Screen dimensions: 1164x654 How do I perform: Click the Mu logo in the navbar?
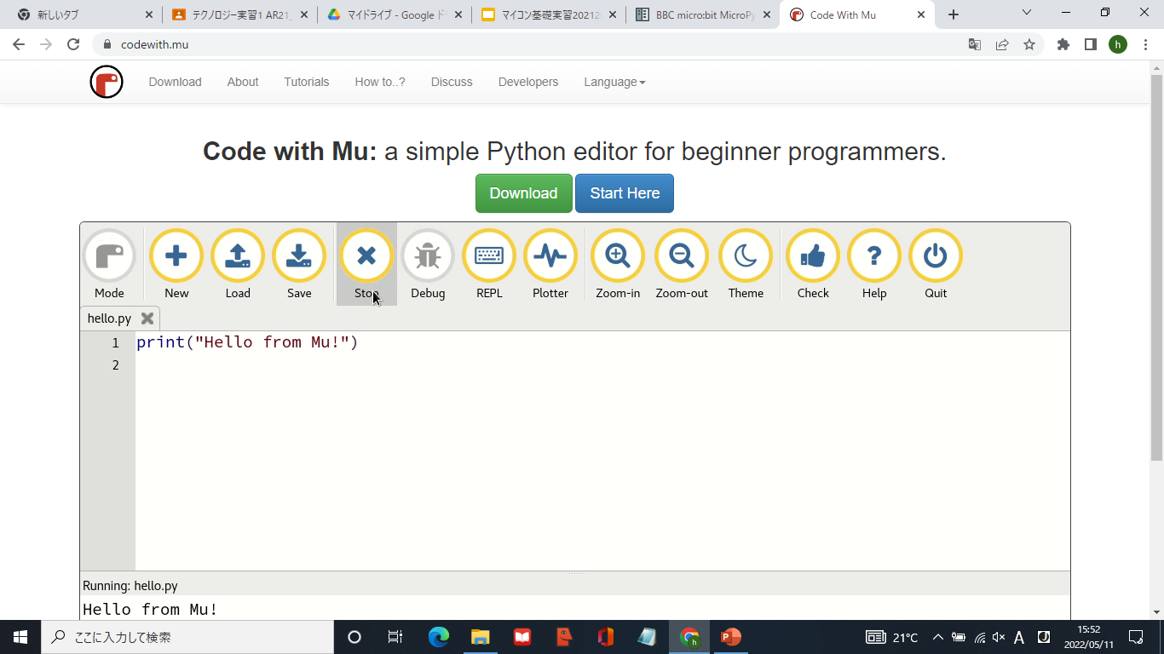point(107,82)
